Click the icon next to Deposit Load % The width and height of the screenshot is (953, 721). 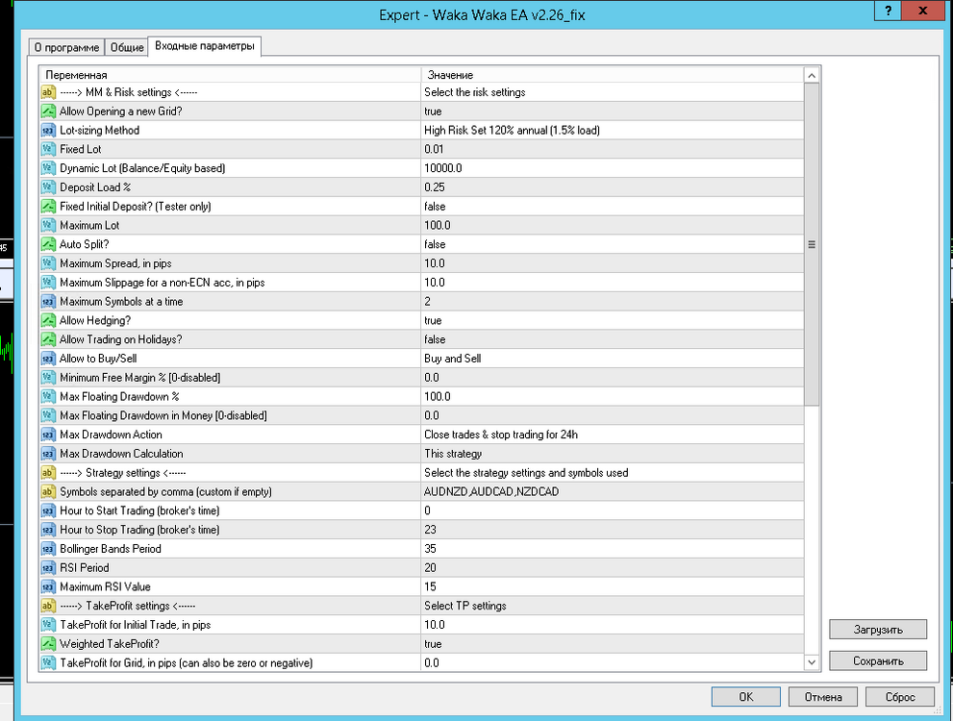(x=48, y=187)
